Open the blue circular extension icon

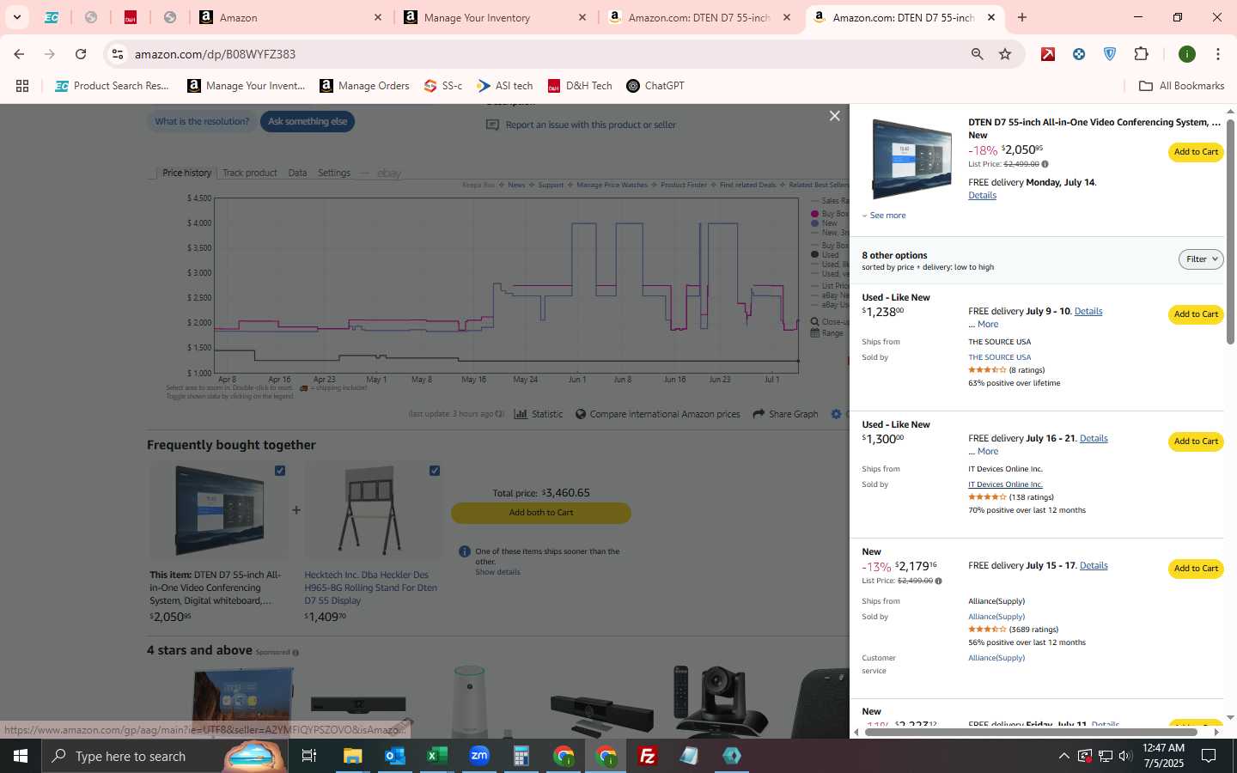click(x=1079, y=54)
